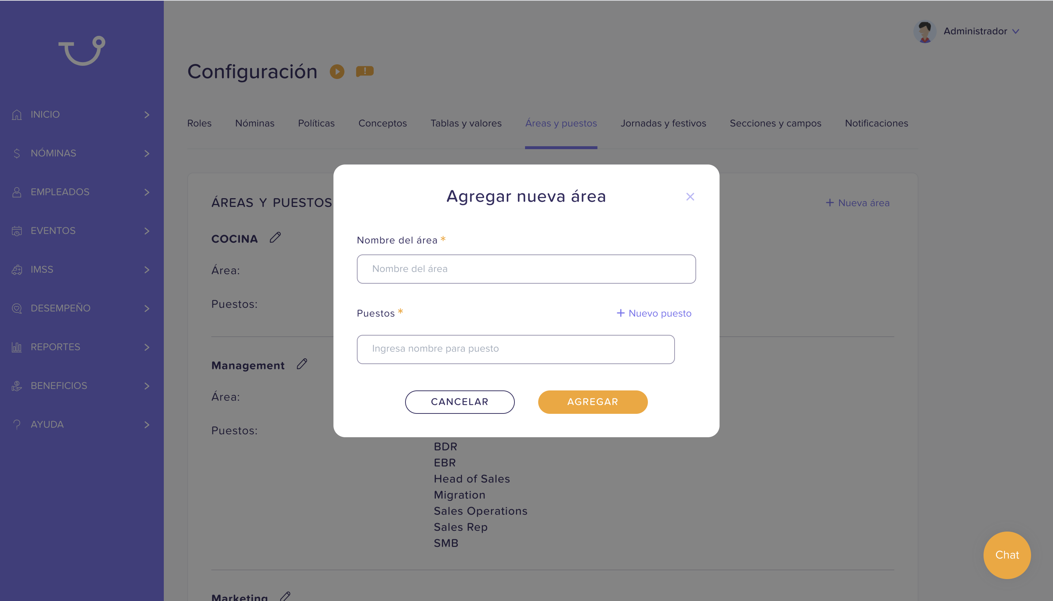
Task: Click the CANCELAR button
Action: point(460,402)
